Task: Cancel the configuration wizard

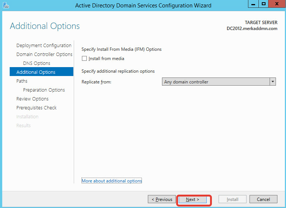Action: point(263,199)
